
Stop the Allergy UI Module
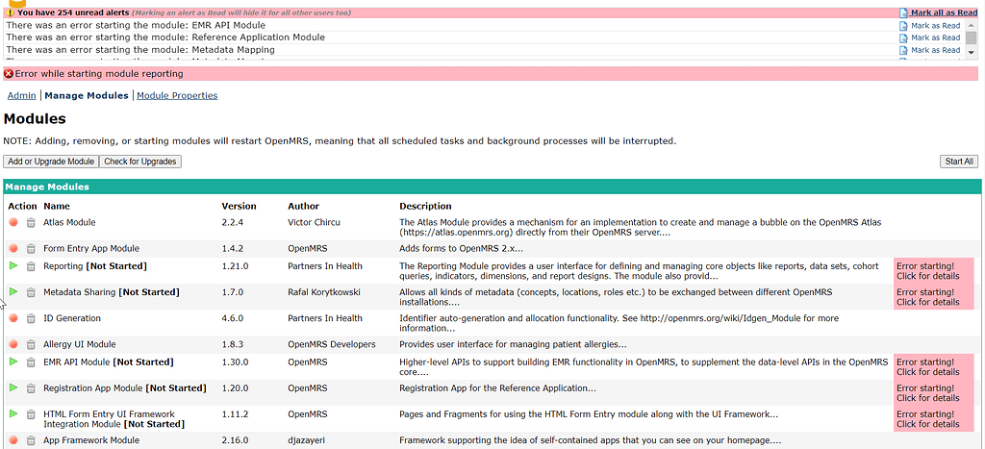(x=13, y=344)
